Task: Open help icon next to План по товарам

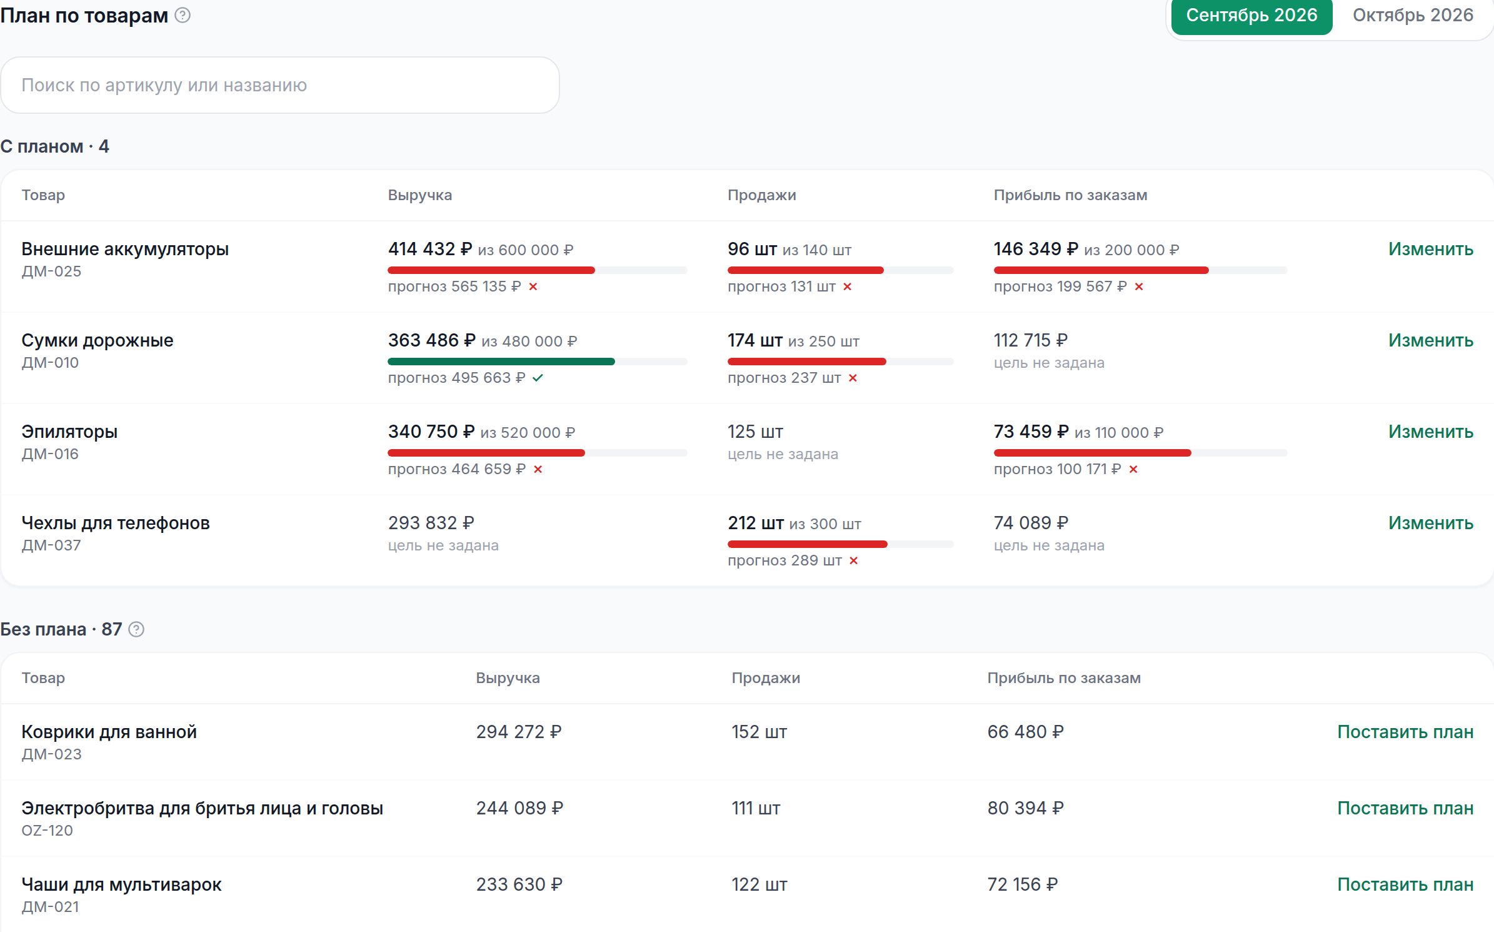Action: click(x=183, y=15)
